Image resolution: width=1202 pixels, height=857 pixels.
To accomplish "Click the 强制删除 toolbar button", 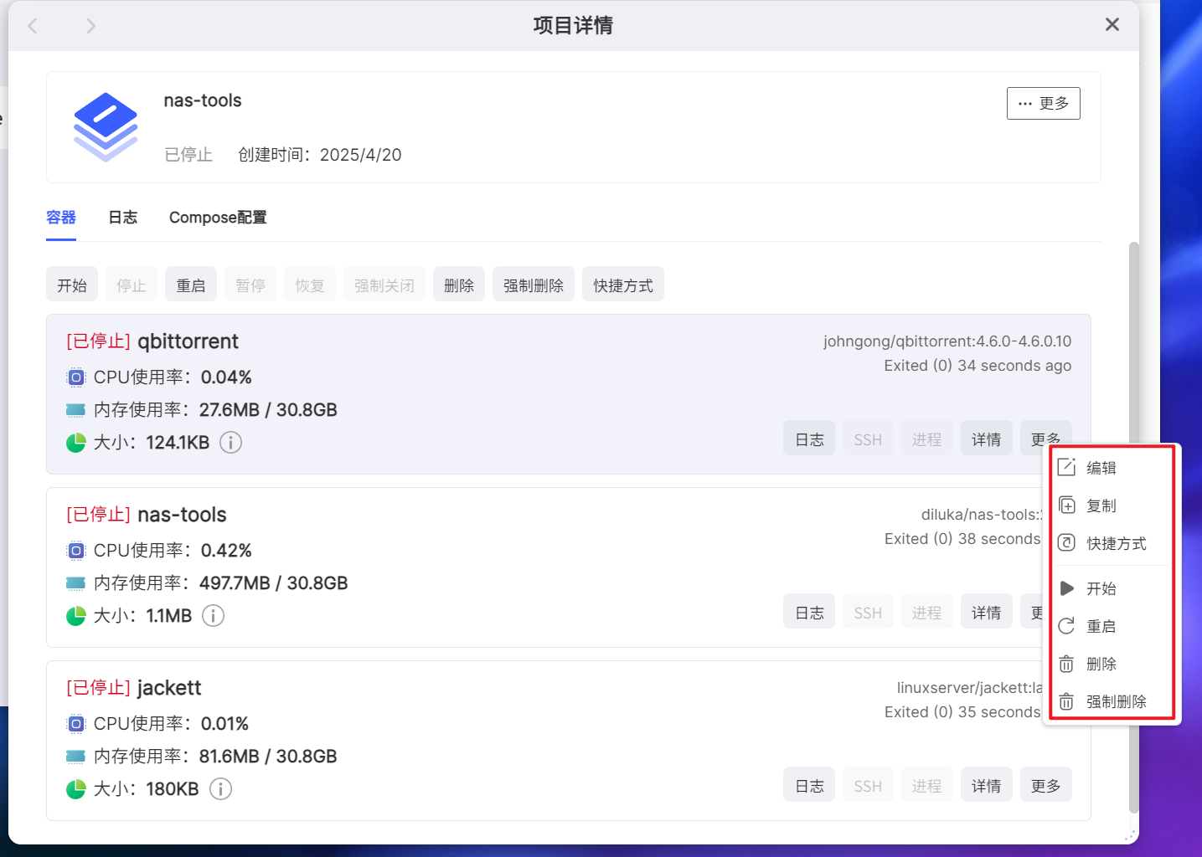I will pyautogui.click(x=534, y=285).
